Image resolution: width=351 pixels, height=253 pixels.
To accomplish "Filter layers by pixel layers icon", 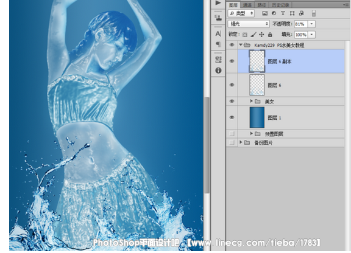I will [264, 13].
